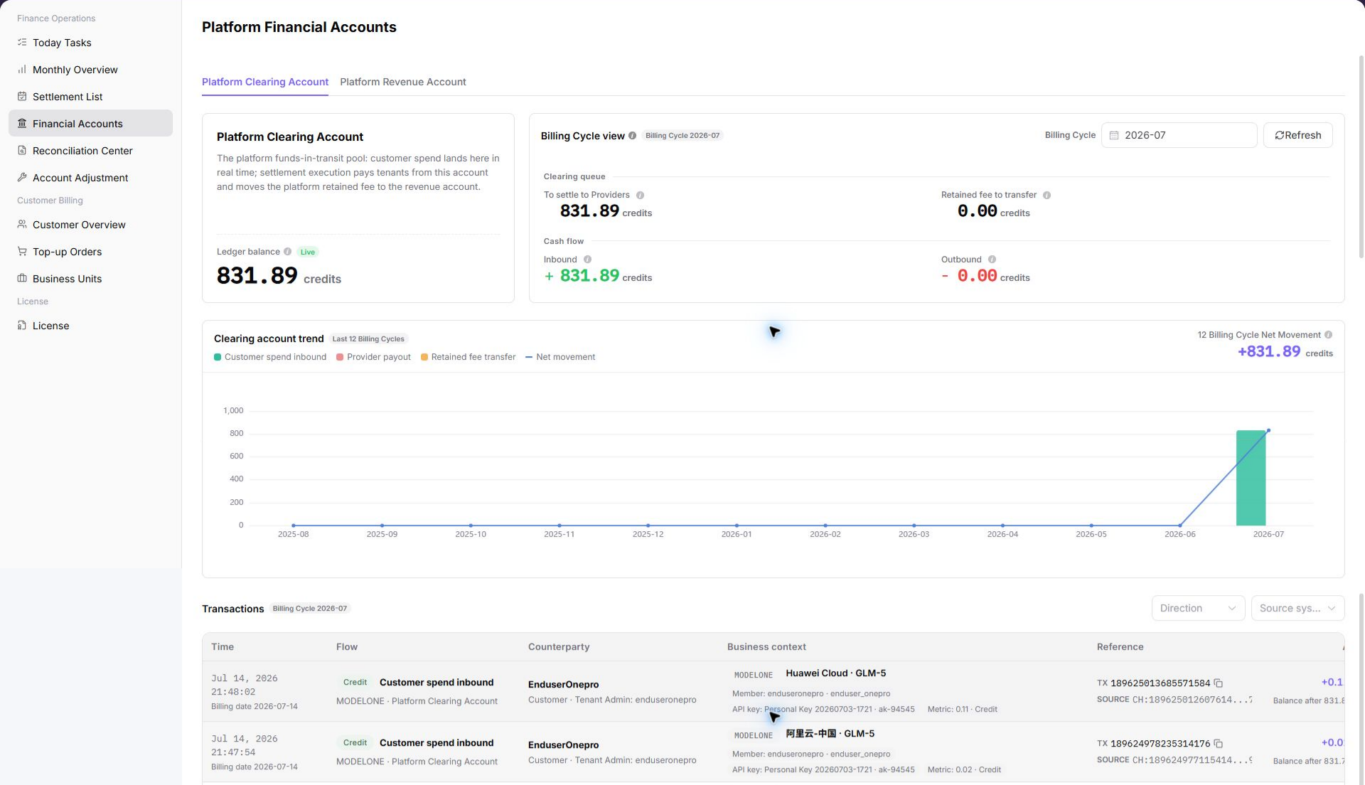The image size is (1365, 785).
Task: Copy TX reference 189625013685571584
Action: pyautogui.click(x=1218, y=683)
